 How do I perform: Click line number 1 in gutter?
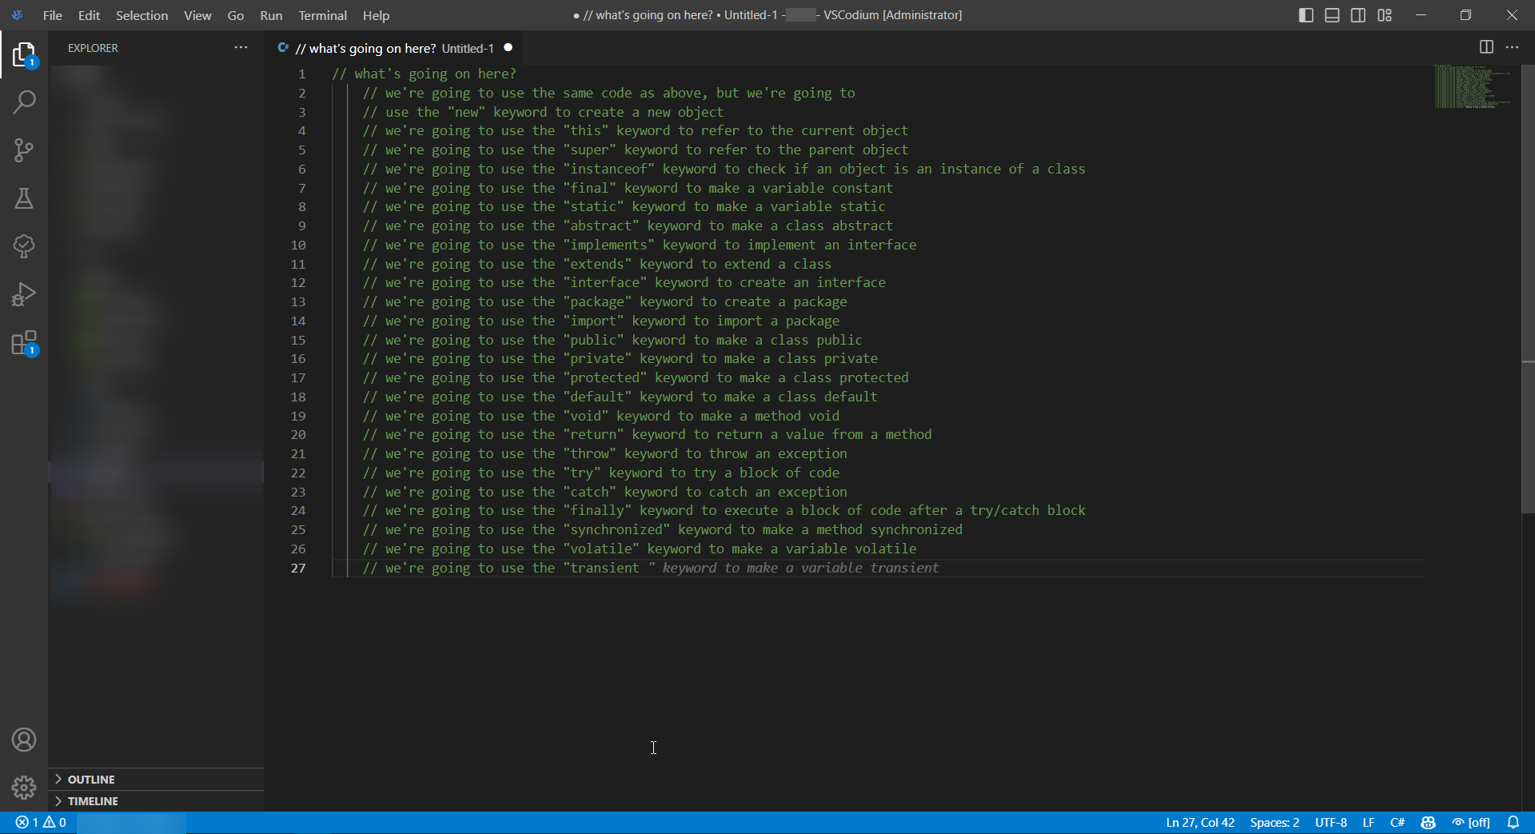(x=302, y=74)
